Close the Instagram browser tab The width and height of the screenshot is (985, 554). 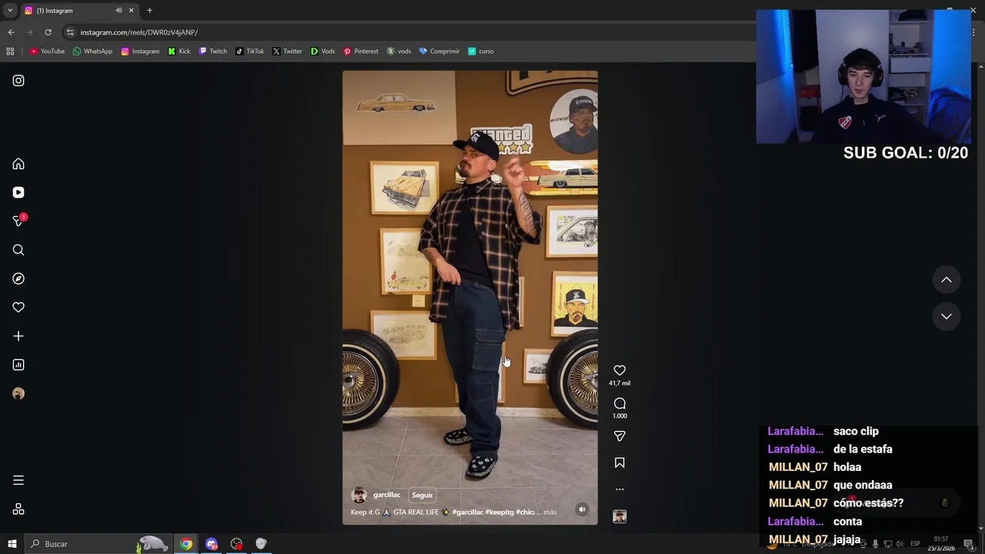pos(131,11)
